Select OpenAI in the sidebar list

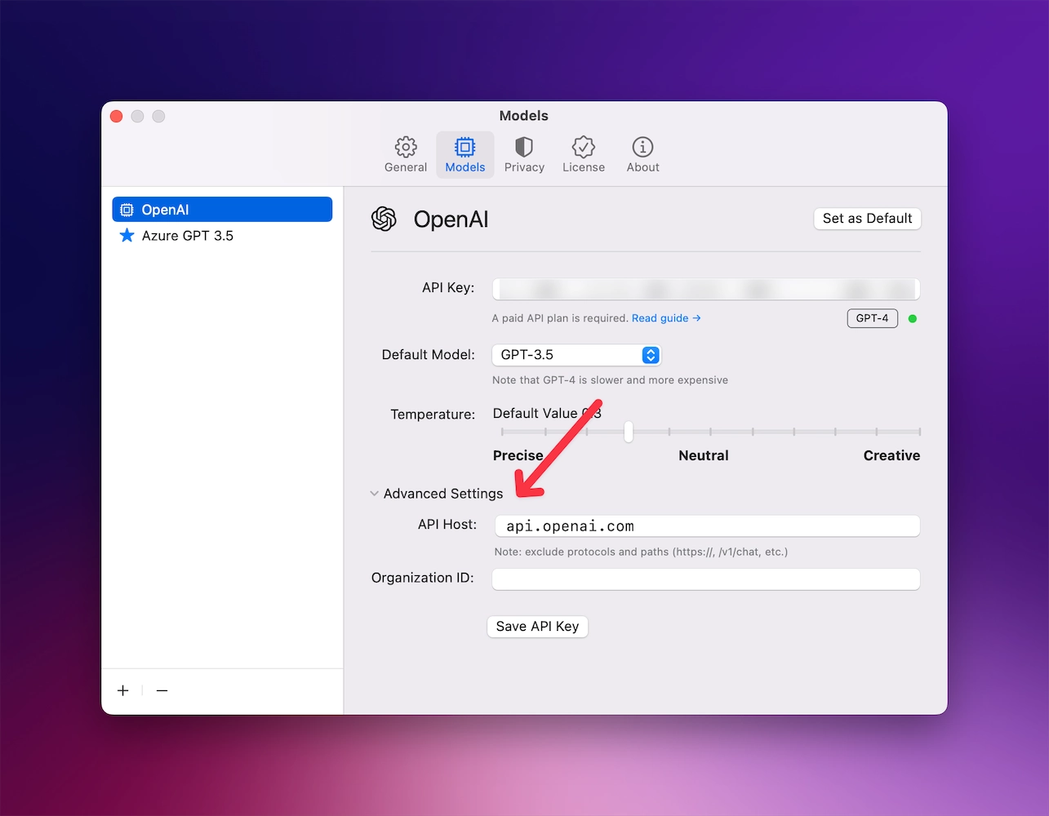coord(222,209)
